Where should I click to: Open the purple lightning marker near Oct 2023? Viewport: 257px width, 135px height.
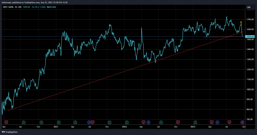pyautogui.click(x=242, y=122)
